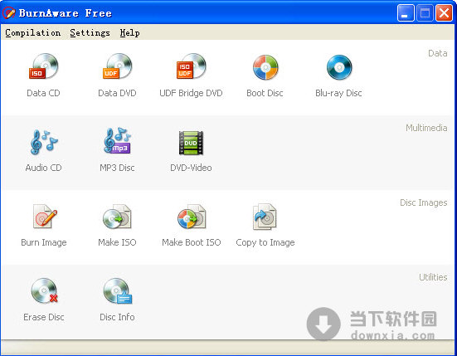457x356 pixels.
Task: Click the "Burn Image" label
Action: (44, 242)
